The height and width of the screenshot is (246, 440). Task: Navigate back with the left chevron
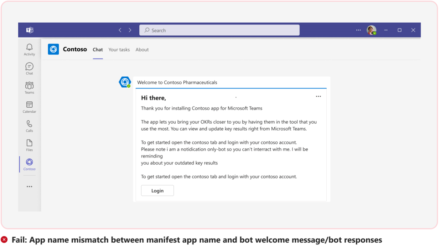pyautogui.click(x=120, y=30)
